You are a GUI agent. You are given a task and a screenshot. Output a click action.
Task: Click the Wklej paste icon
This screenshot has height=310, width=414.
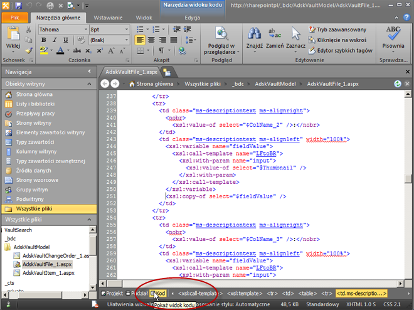coord(13,34)
